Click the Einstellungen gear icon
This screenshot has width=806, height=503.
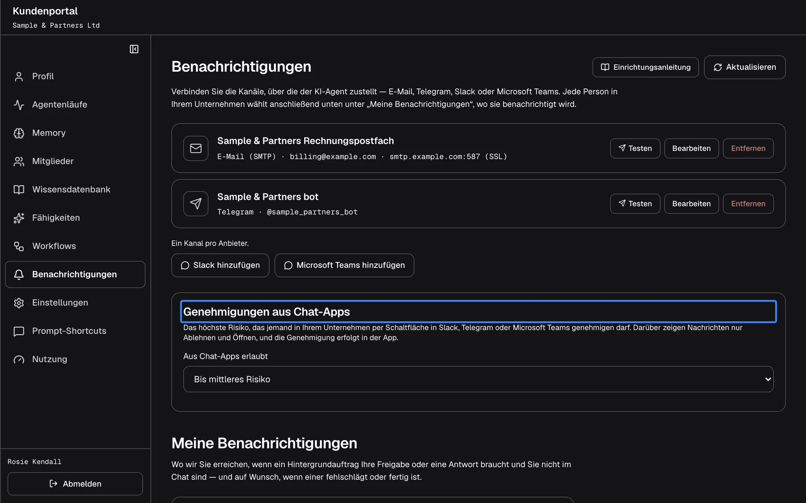pyautogui.click(x=19, y=303)
